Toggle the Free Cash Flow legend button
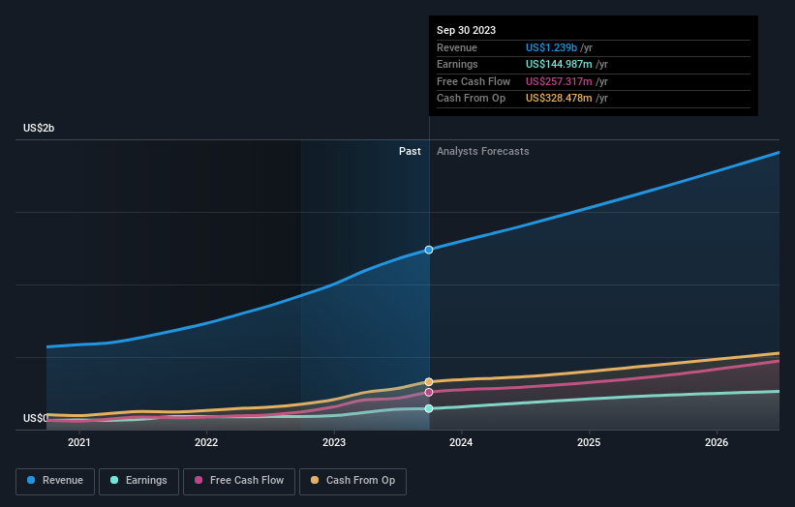This screenshot has height=507, width=795. (239, 481)
